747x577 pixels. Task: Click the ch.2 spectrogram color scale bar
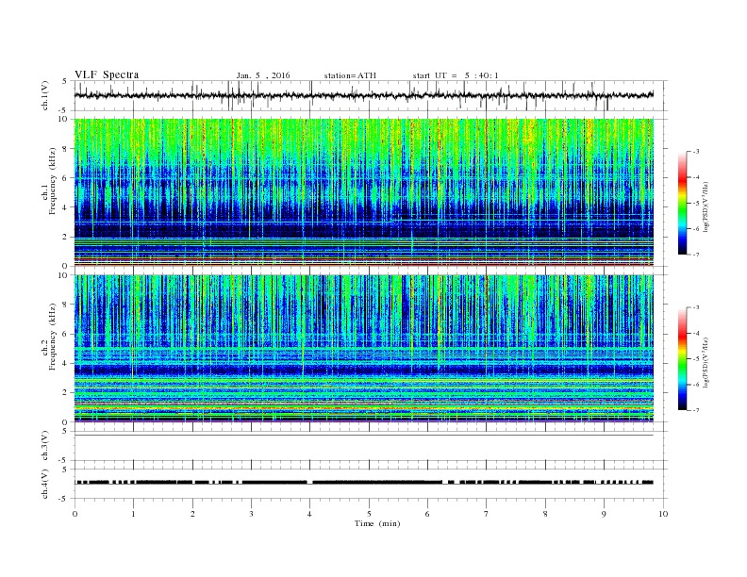tap(682, 358)
